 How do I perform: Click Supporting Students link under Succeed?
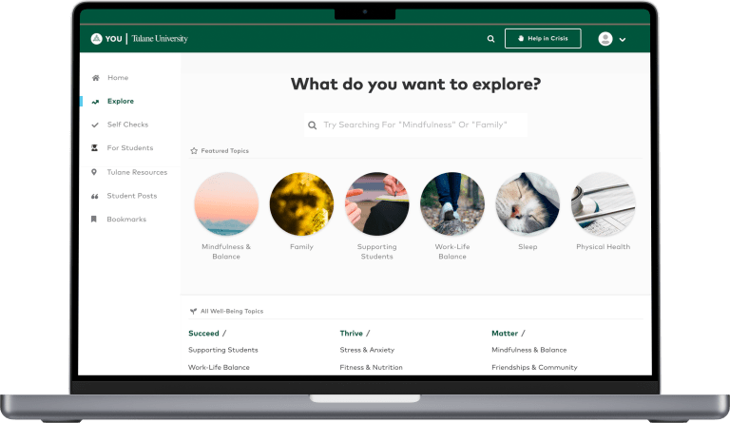[223, 350]
